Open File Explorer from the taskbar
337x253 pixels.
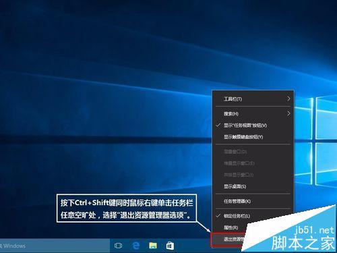click(153, 246)
